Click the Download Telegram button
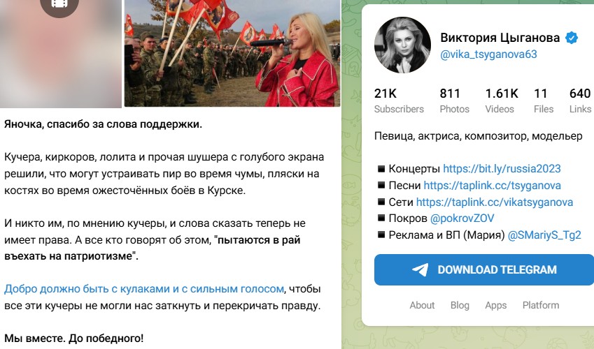The width and height of the screenshot is (594, 349). [484, 269]
